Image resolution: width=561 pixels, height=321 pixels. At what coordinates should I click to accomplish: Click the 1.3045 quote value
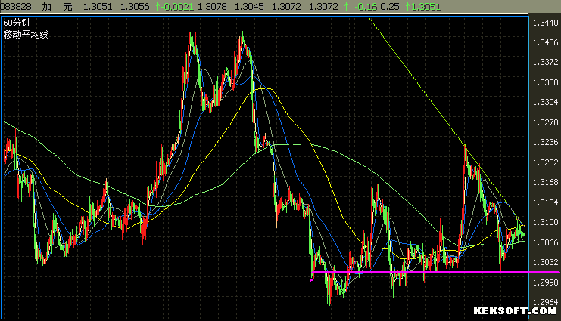249,7
